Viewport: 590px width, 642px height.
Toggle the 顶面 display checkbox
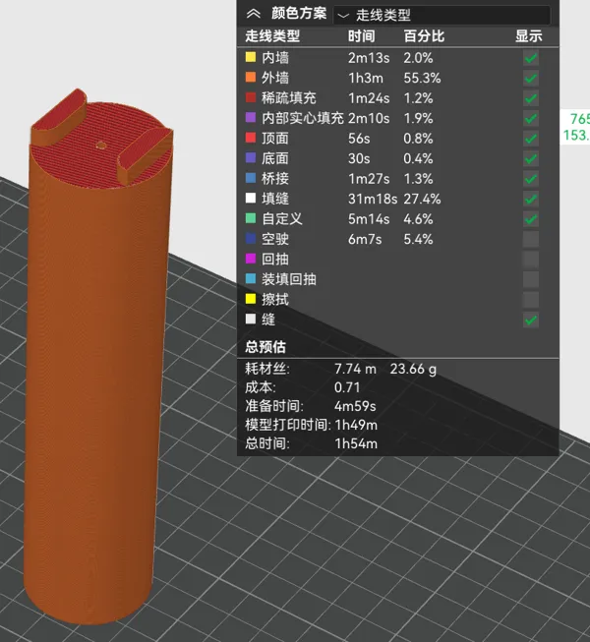(531, 139)
